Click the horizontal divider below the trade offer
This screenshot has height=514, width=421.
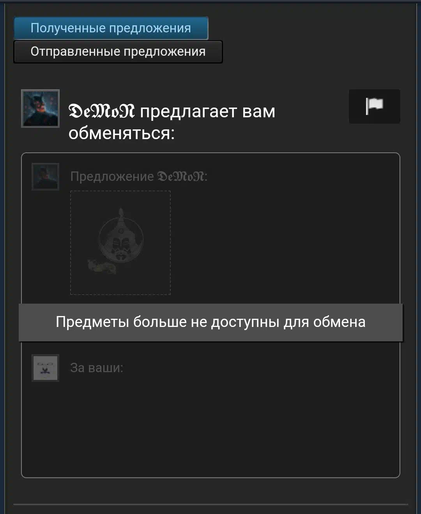click(x=210, y=504)
